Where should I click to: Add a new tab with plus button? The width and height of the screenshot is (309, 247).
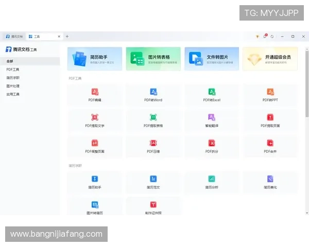[x=67, y=37]
